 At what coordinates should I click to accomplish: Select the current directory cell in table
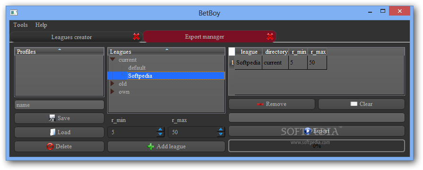tap(276, 63)
